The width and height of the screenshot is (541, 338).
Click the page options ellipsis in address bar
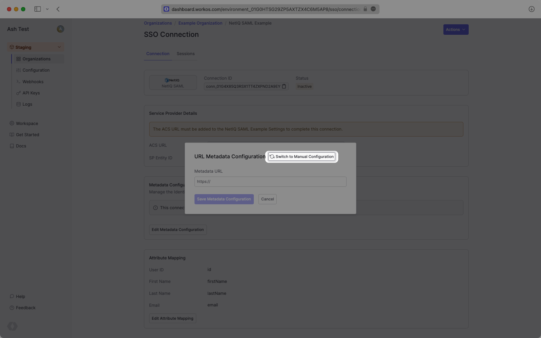(373, 9)
